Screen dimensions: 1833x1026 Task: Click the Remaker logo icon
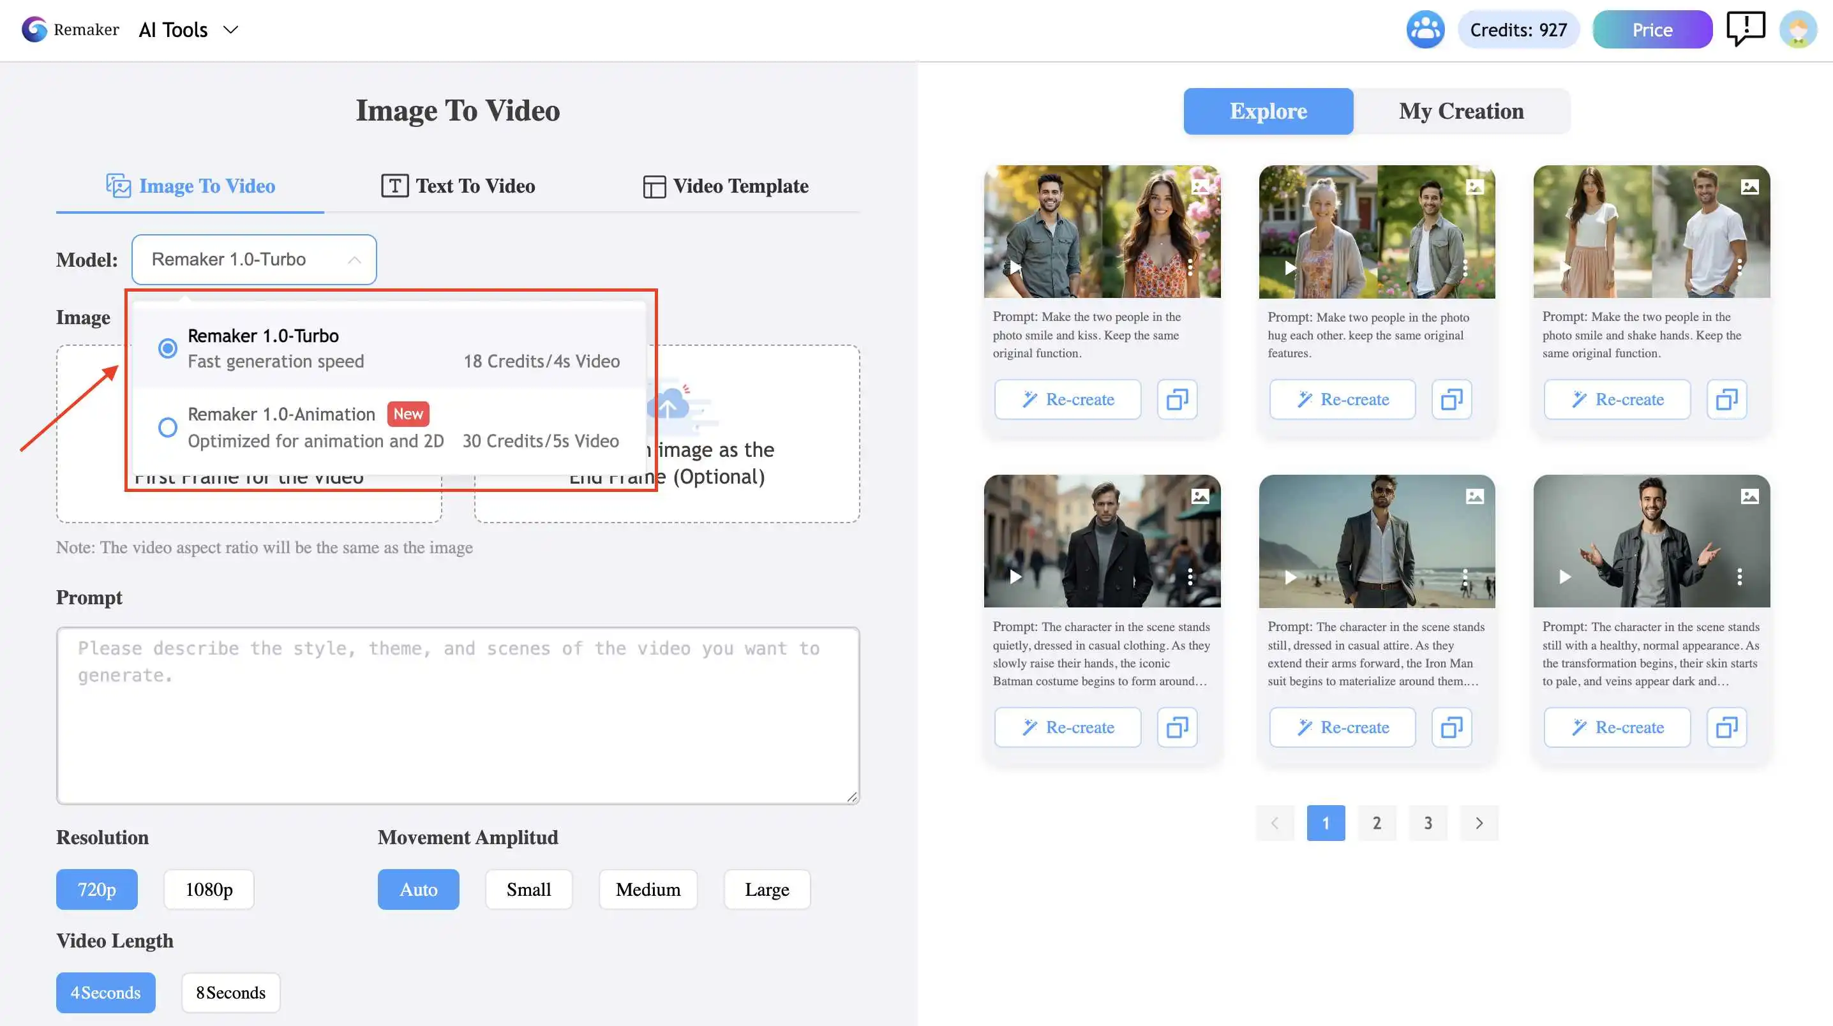coord(34,29)
